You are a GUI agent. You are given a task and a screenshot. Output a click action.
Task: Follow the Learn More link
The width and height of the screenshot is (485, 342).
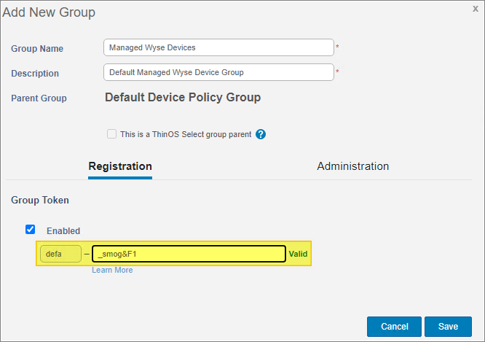pos(112,271)
